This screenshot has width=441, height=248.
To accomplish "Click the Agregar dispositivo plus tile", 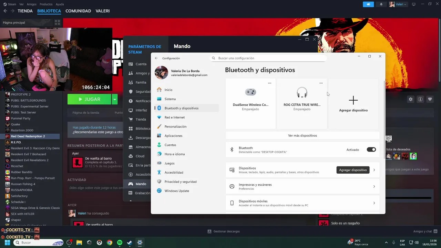I will pos(353,104).
